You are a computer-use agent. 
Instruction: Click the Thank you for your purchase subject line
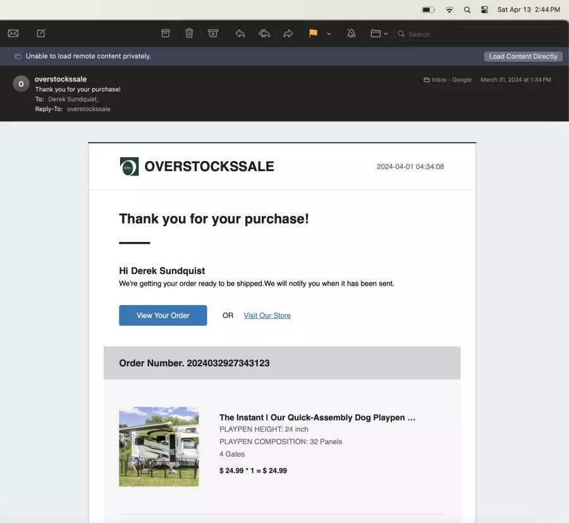78,89
